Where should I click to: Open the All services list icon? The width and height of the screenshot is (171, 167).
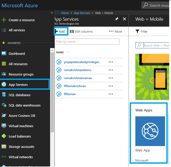(x=4, y=30)
